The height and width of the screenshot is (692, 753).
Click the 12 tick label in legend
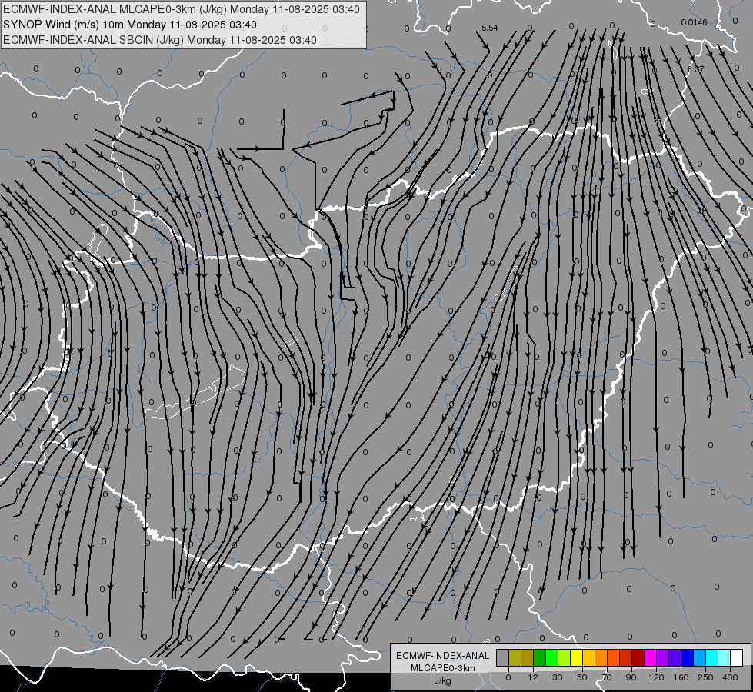click(x=533, y=677)
